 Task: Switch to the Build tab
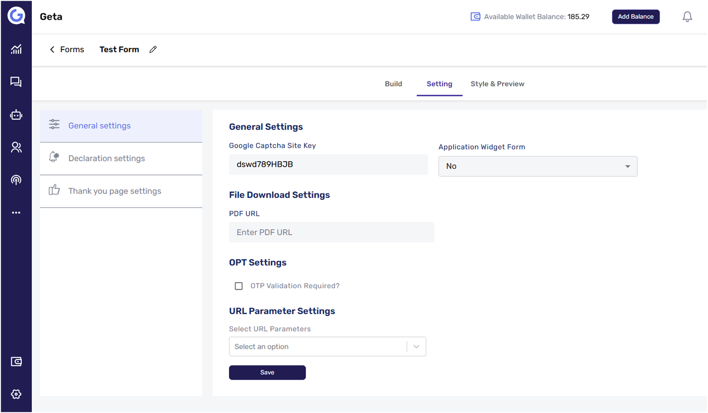(x=393, y=84)
